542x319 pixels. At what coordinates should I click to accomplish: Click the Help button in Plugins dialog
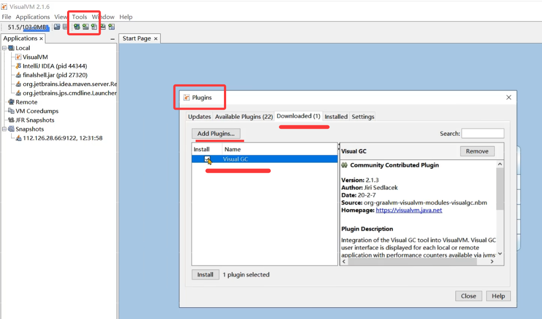click(498, 296)
